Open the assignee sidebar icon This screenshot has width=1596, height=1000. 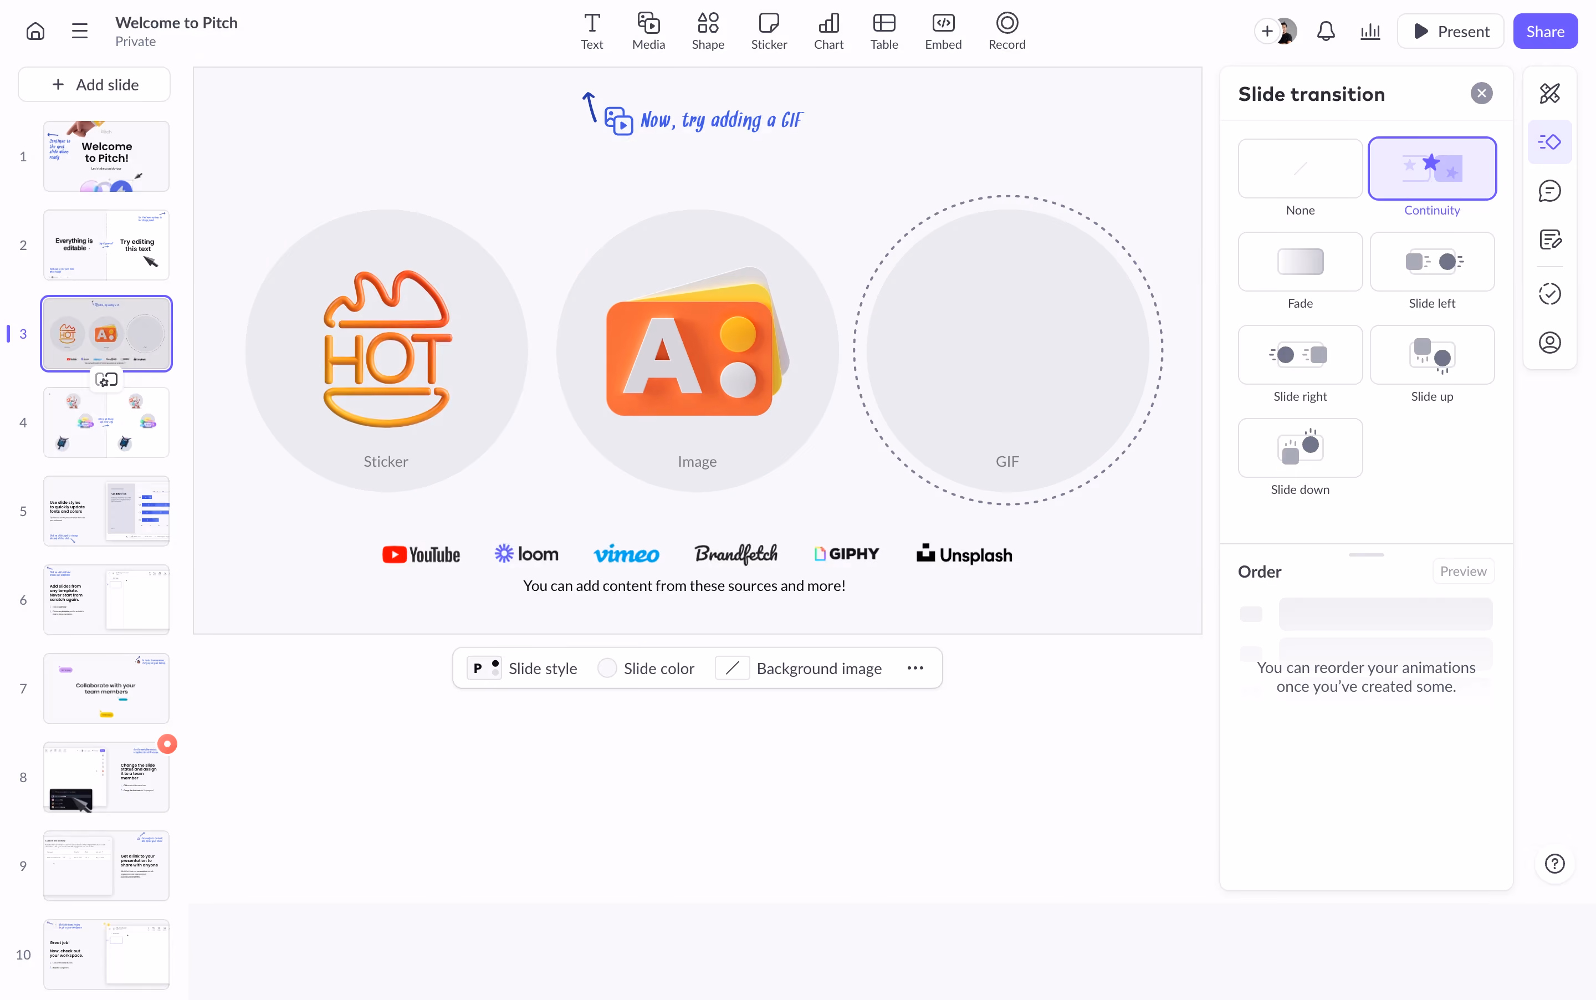click(x=1549, y=343)
